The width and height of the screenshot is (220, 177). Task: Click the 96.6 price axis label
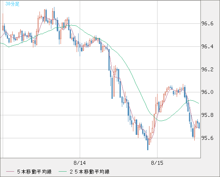pyautogui.click(x=207, y=24)
